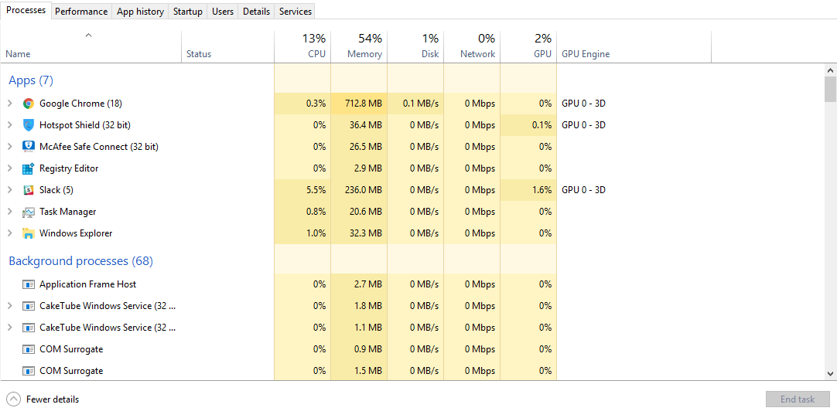The image size is (837, 418).
Task: Click Hotspot Shield's 36.4 MB memory cell
Action: pos(359,125)
